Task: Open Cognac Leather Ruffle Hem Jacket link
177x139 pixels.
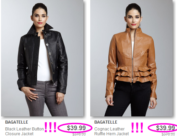Action: (111, 131)
